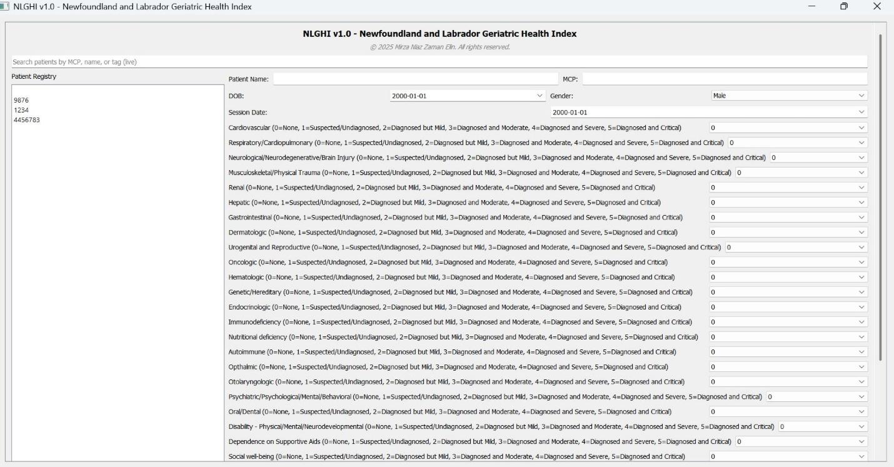The image size is (894, 467).
Task: Minimize the NLGHI window
Action: coord(812,6)
